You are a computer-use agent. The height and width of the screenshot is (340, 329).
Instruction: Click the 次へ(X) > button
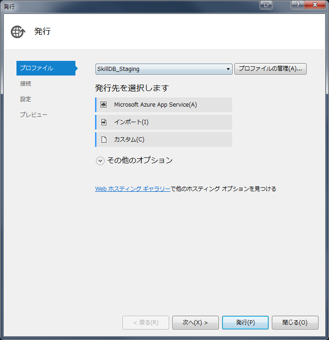pos(196,323)
